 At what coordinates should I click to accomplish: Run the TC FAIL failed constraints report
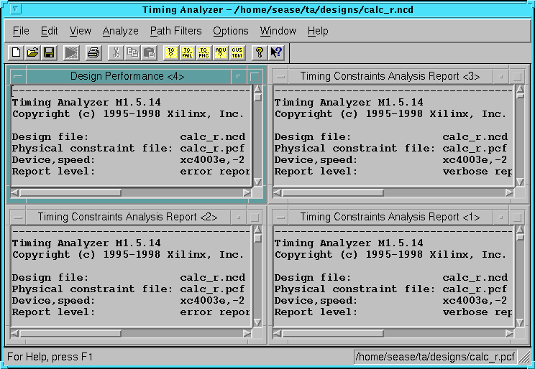187,52
